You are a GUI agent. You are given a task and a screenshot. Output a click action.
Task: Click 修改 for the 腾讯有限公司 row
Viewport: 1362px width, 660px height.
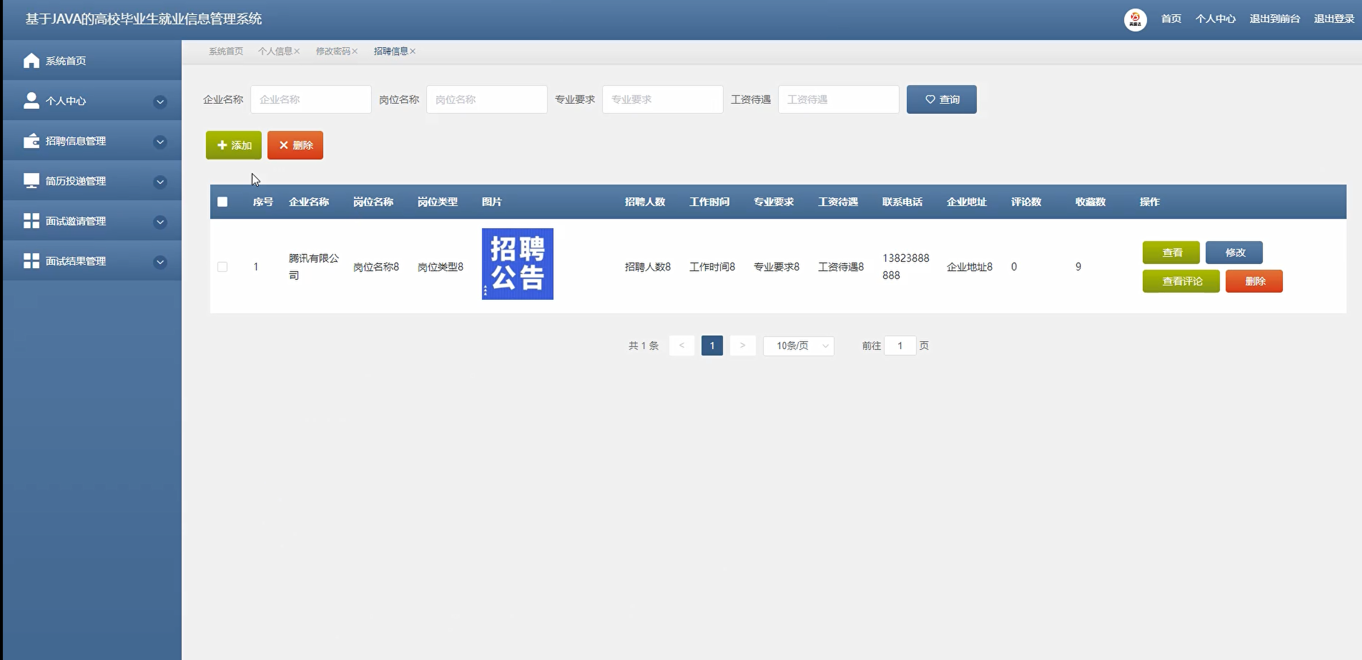tap(1234, 252)
